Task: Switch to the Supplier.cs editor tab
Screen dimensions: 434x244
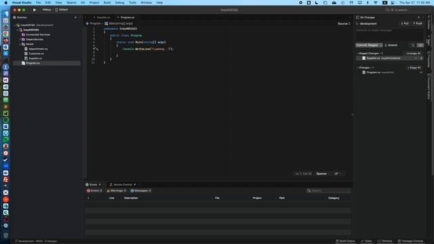Action: [103, 18]
